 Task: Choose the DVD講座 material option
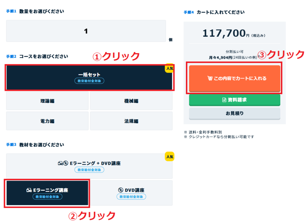pyautogui.click(x=131, y=193)
